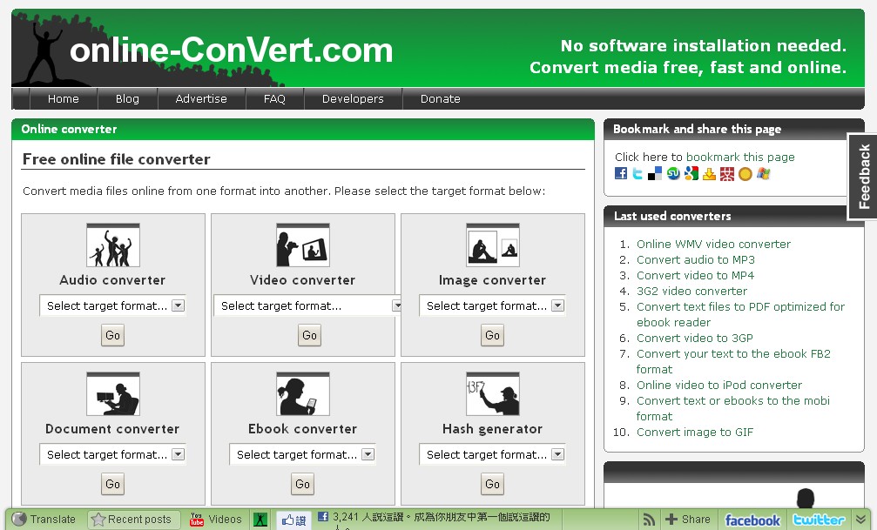Open Video converter target format dropdown
Image resolution: width=877 pixels, height=530 pixels.
307,305
